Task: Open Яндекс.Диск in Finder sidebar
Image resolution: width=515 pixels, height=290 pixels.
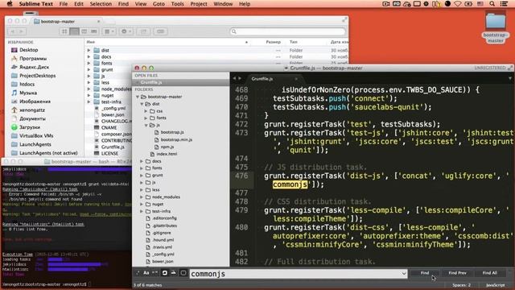Action: click(34, 67)
